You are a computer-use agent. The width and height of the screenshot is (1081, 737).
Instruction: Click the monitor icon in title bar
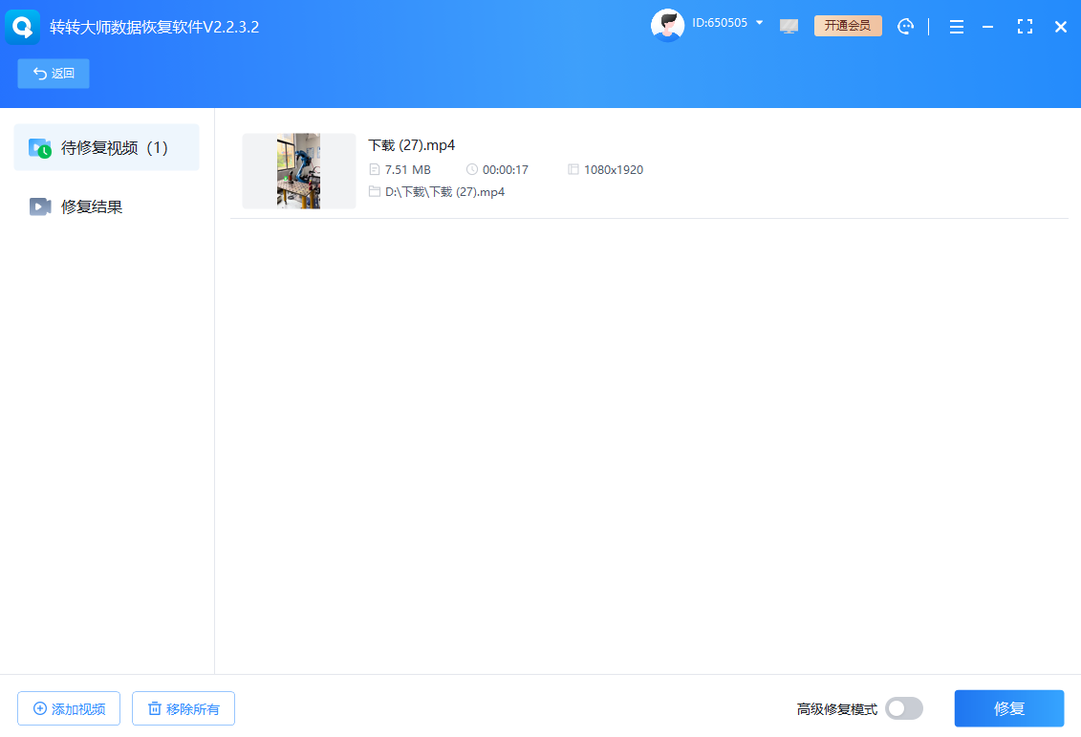tap(789, 27)
